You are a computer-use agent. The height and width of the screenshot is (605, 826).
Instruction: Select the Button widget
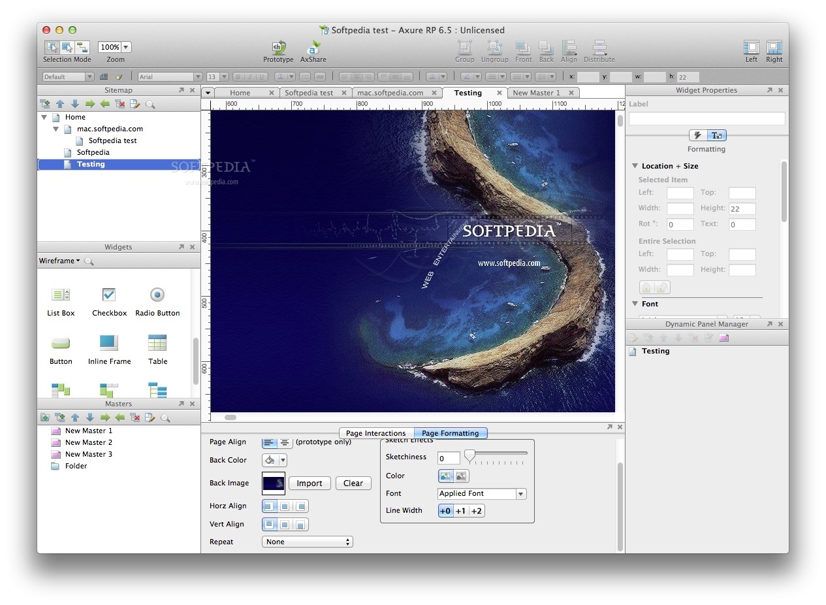pos(61,350)
